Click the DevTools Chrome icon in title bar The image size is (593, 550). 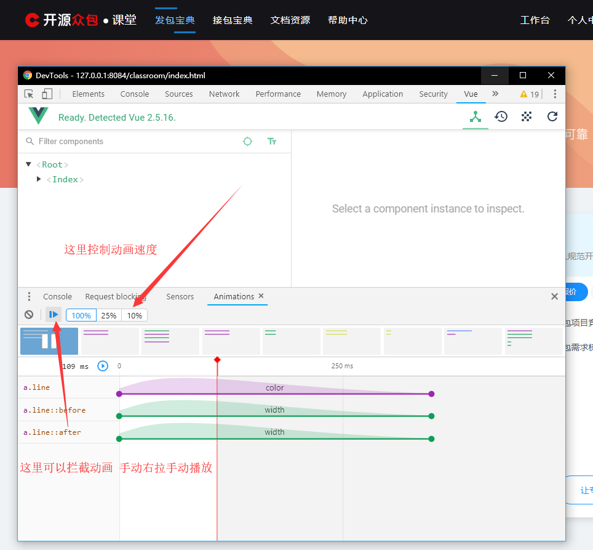coord(27,75)
